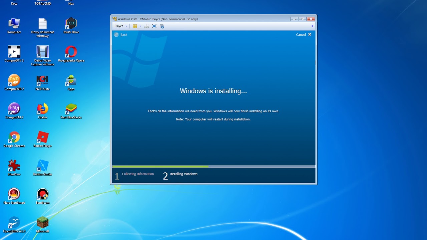Screen dimensions: 427x240
Task: Select the Apps desktop icon
Action: [71, 83]
